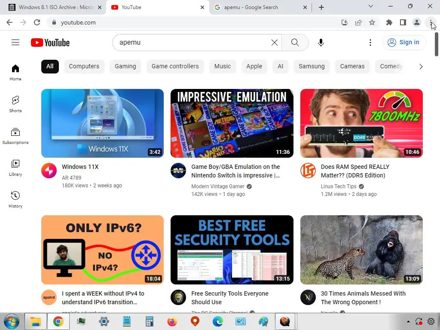The width and height of the screenshot is (440, 330).
Task: Go to Home in sidebar
Action: point(15,72)
